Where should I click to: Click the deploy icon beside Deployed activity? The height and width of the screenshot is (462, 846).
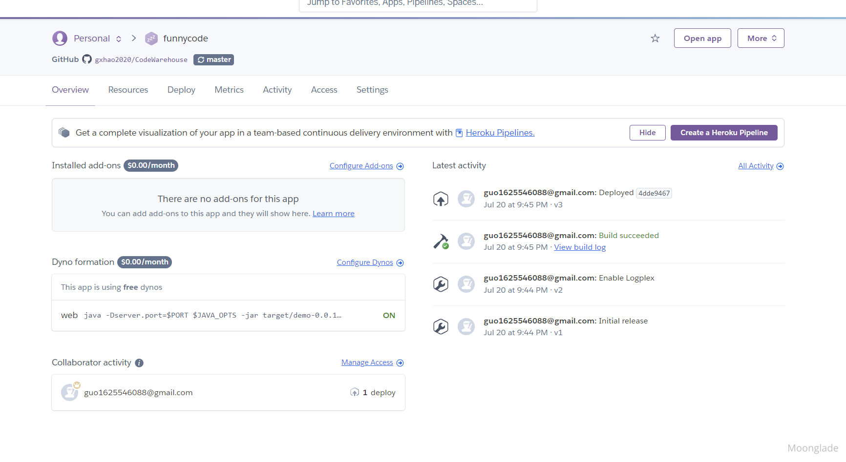[441, 199]
